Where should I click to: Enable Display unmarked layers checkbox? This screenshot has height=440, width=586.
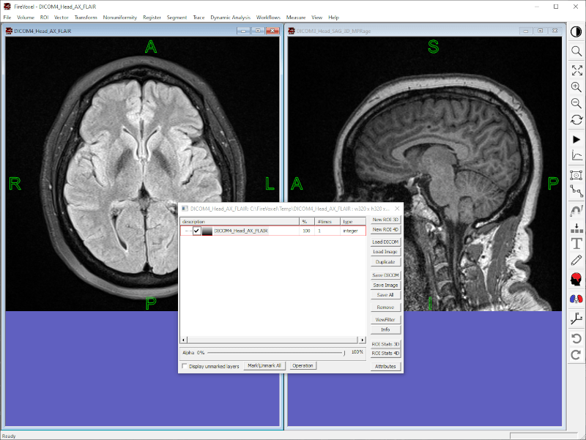tap(185, 366)
